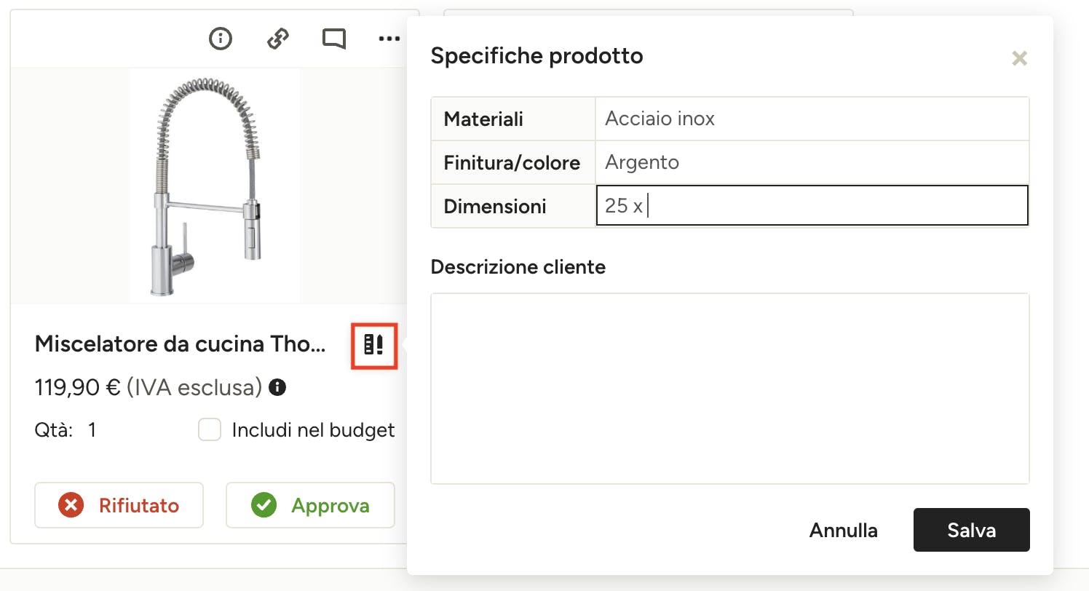1089x591 pixels.
Task: Click info icon next to IVA esclusa
Action: 277,387
